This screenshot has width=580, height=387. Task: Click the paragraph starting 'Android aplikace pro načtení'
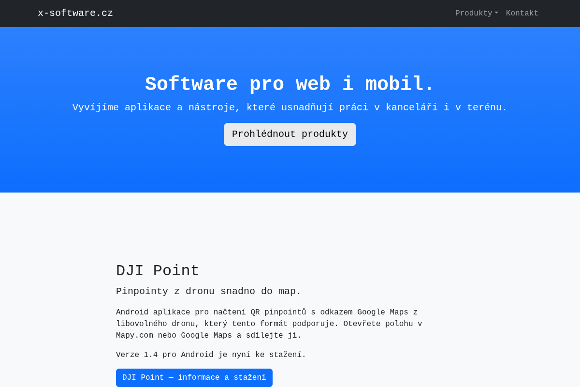click(269, 324)
